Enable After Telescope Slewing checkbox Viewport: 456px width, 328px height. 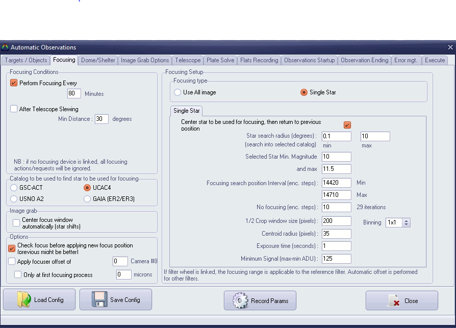(14, 109)
